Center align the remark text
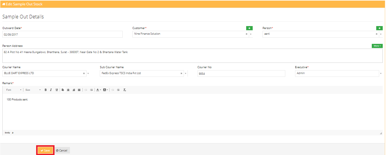Viewport: 386px width, 155px height. coord(68,90)
